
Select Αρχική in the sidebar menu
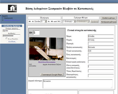5,16
